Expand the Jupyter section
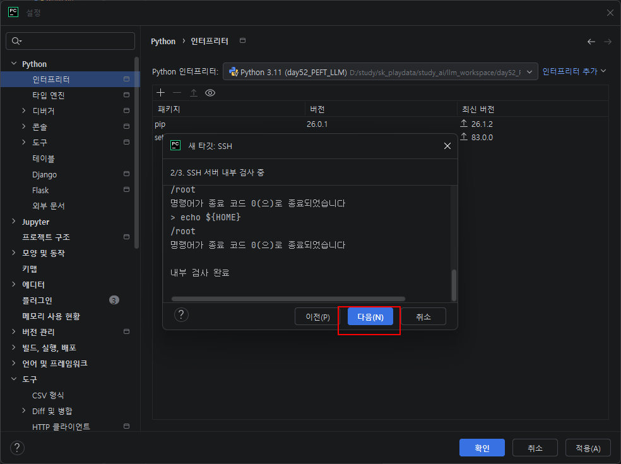 click(14, 221)
